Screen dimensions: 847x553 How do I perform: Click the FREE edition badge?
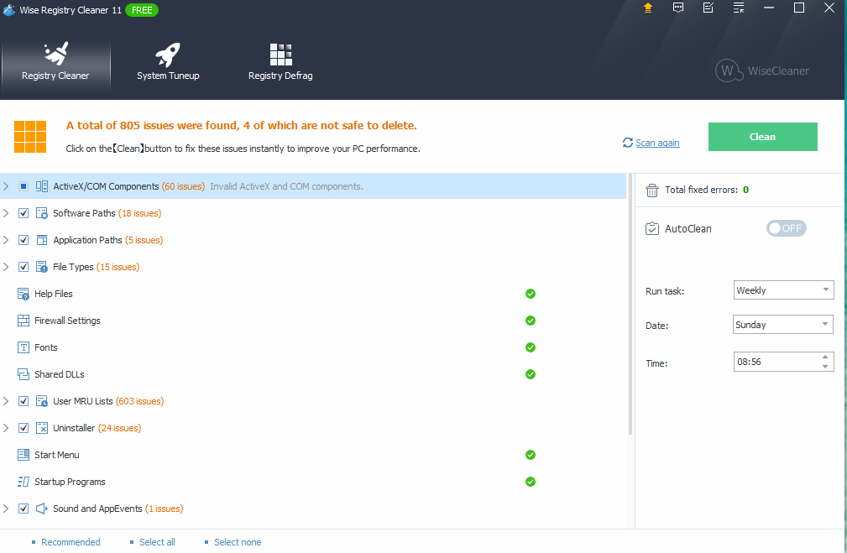pos(142,10)
